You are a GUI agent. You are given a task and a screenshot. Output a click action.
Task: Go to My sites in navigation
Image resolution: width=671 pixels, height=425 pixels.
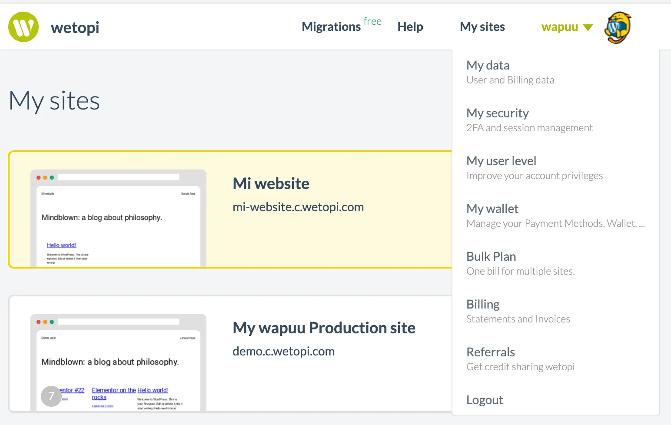tap(482, 27)
